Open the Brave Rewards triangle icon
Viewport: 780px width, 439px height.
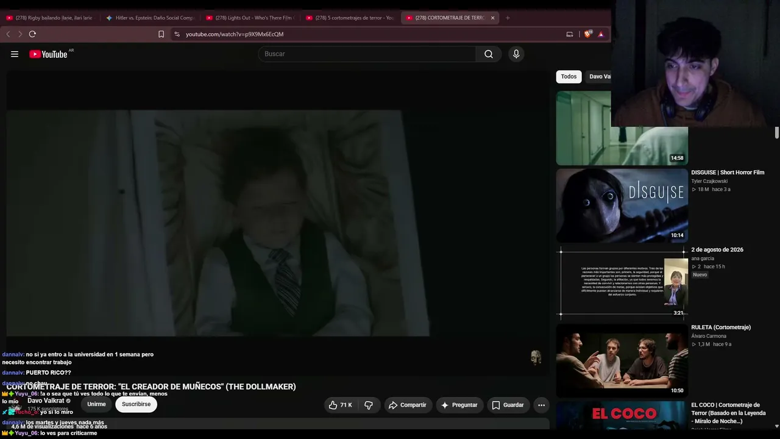[601, 34]
